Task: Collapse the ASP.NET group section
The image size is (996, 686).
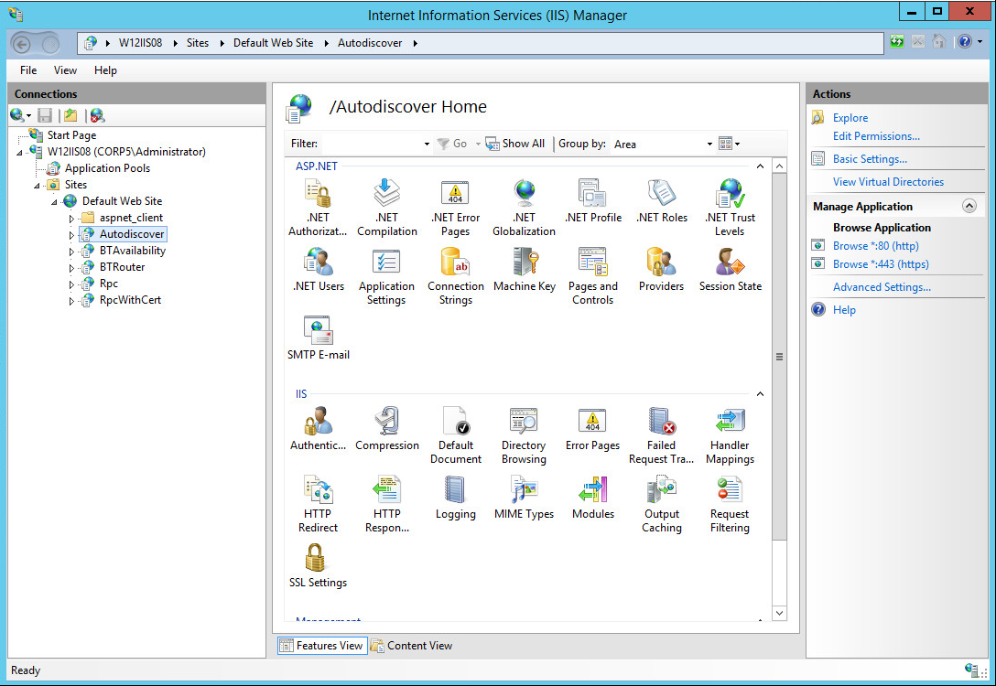Action: tap(759, 166)
